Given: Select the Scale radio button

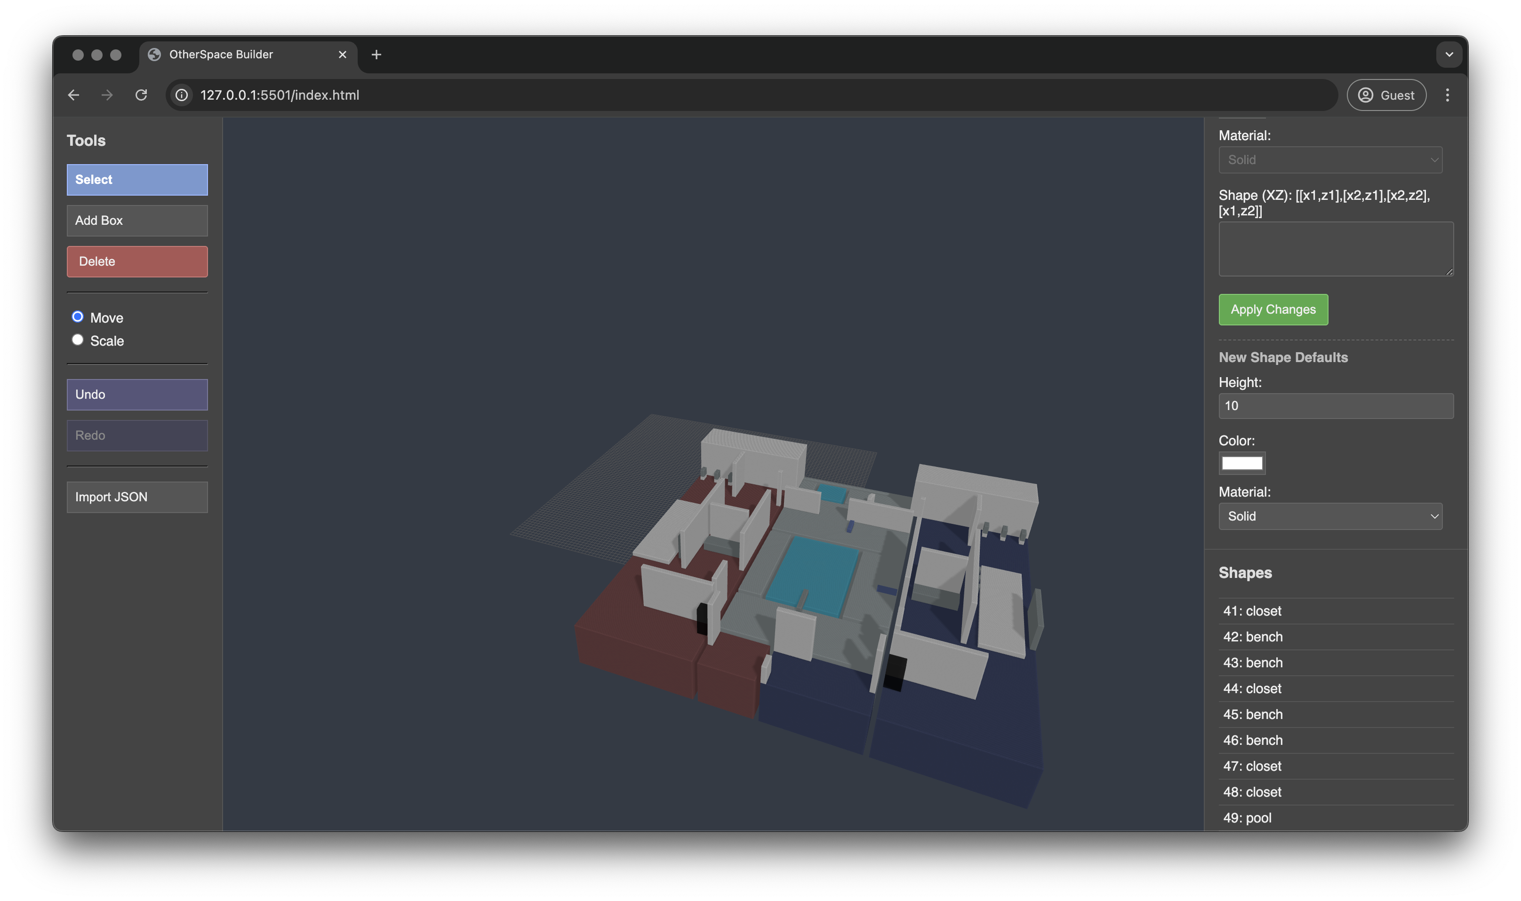Looking at the screenshot, I should pyautogui.click(x=78, y=340).
